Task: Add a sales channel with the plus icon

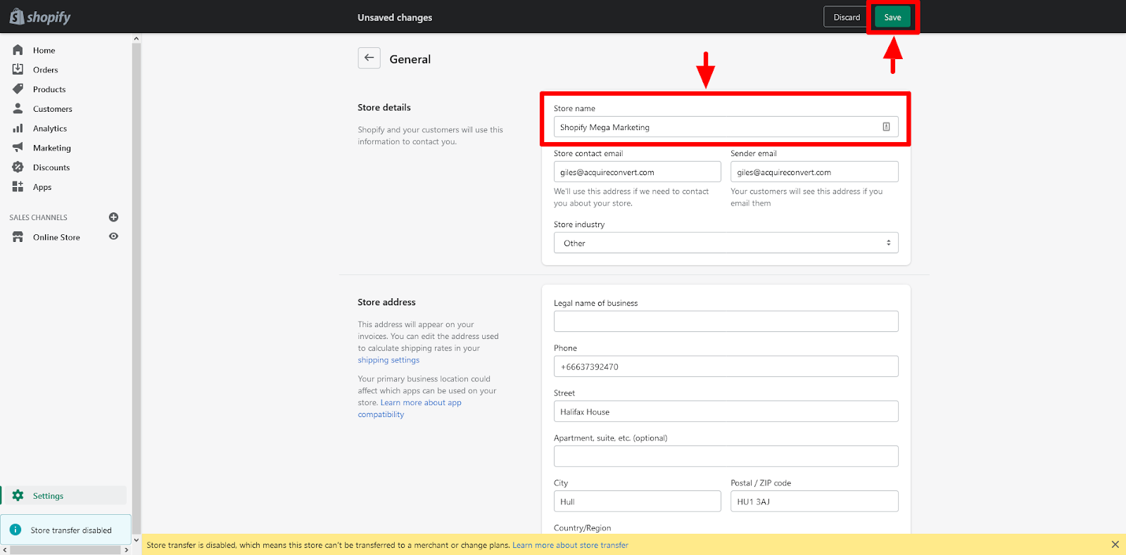Action: point(113,217)
